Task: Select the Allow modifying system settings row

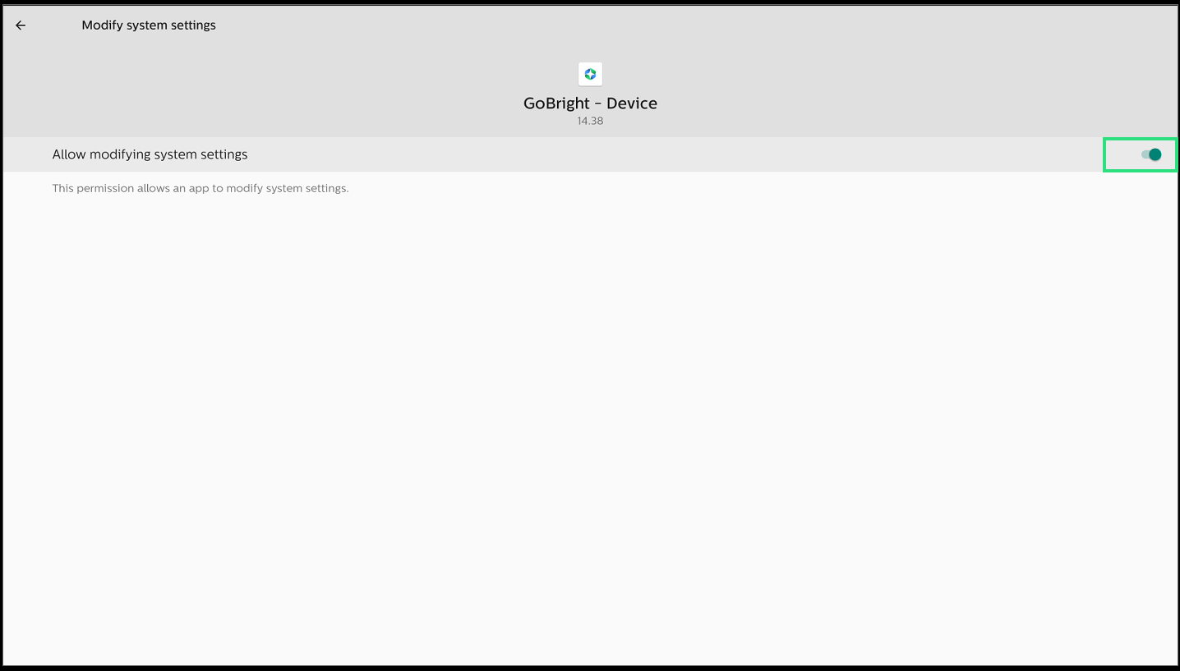Action: (x=590, y=154)
